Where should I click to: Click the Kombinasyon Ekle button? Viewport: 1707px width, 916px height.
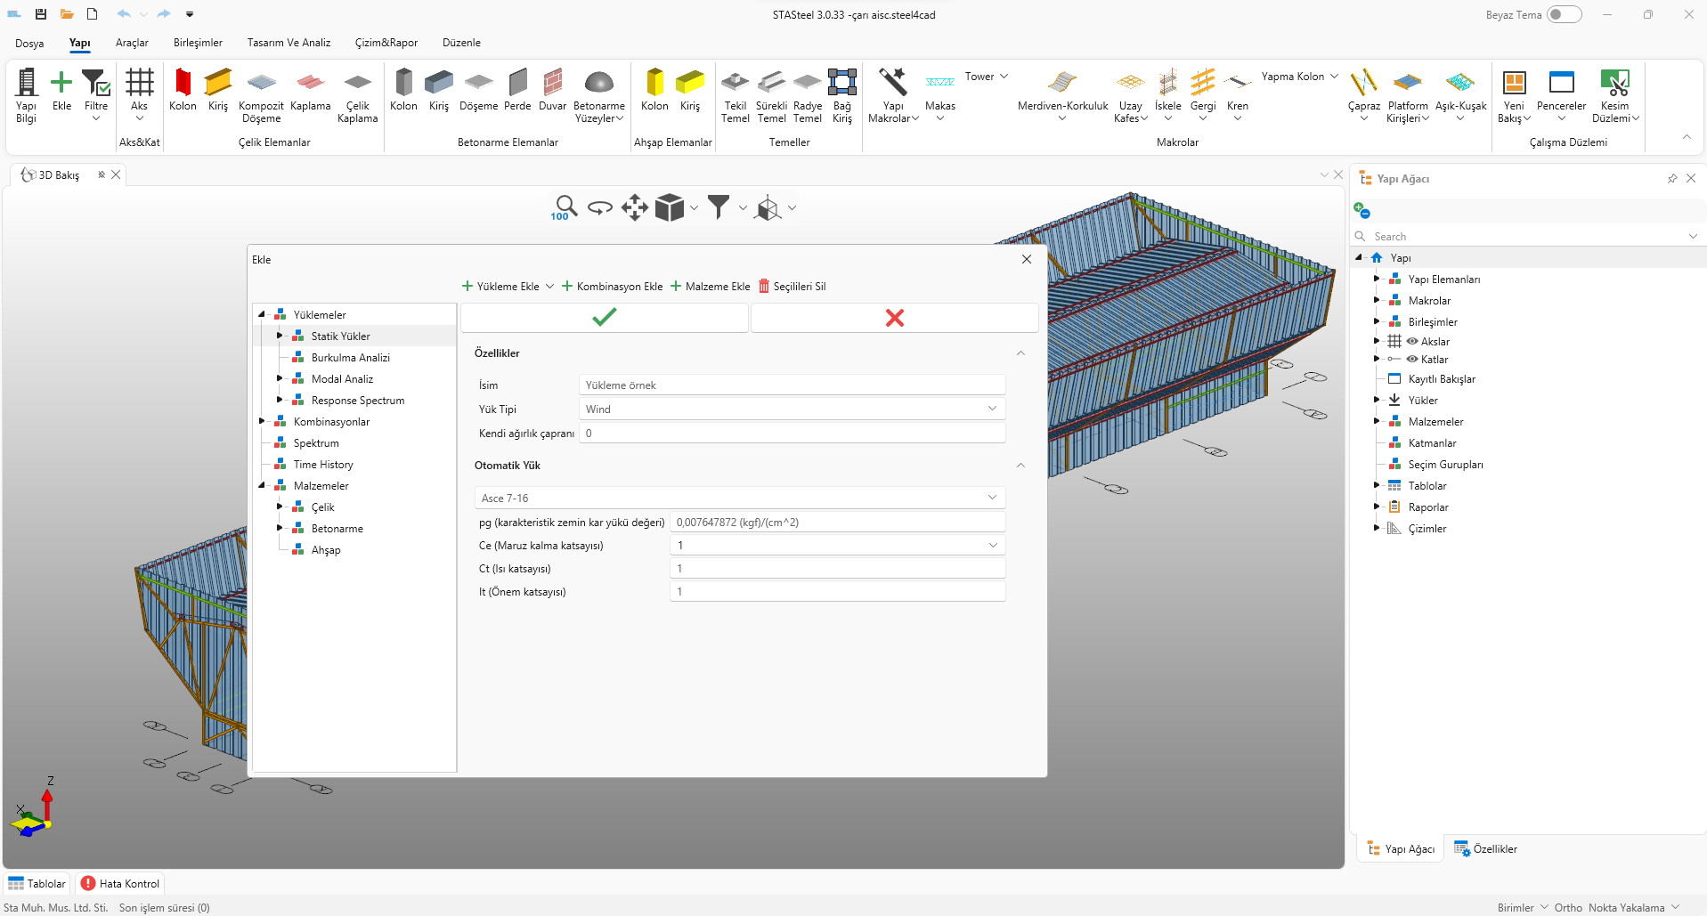(x=612, y=286)
